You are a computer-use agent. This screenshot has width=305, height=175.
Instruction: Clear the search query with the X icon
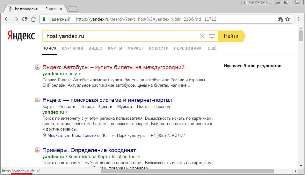pyautogui.click(x=202, y=36)
